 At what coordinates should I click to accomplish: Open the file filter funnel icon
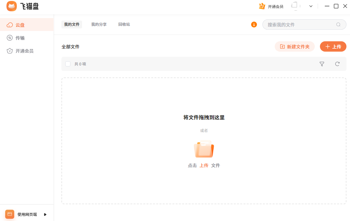pos(322,64)
